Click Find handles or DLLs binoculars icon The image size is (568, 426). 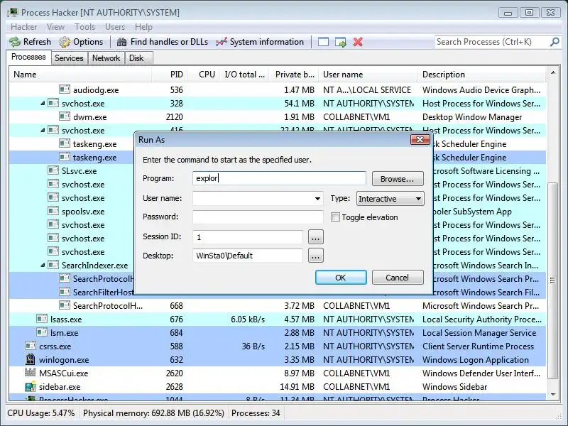coord(121,42)
